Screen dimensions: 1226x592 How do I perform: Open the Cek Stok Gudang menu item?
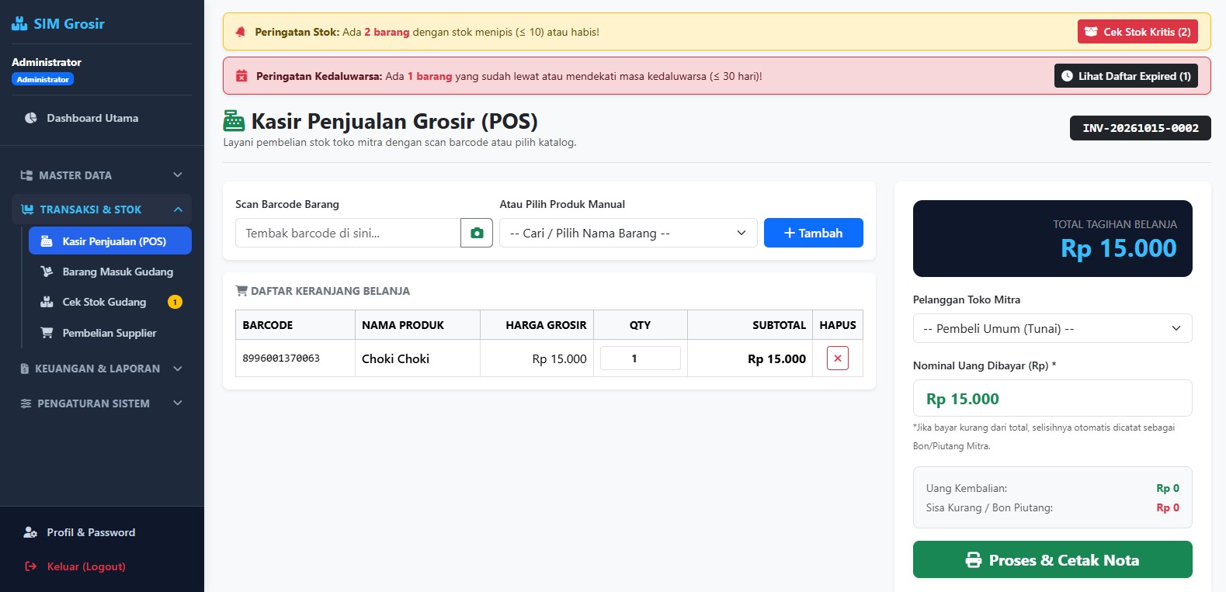tap(110, 302)
